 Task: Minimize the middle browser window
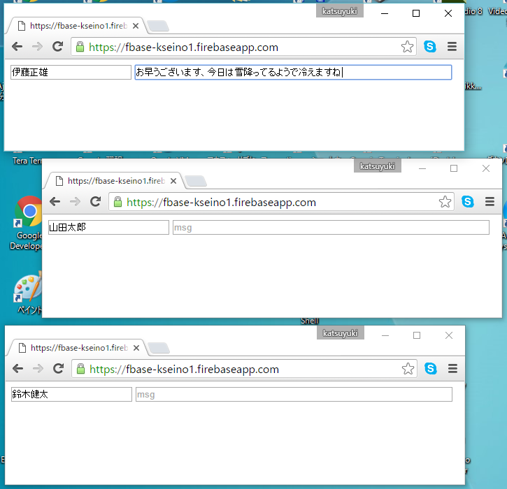(422, 168)
